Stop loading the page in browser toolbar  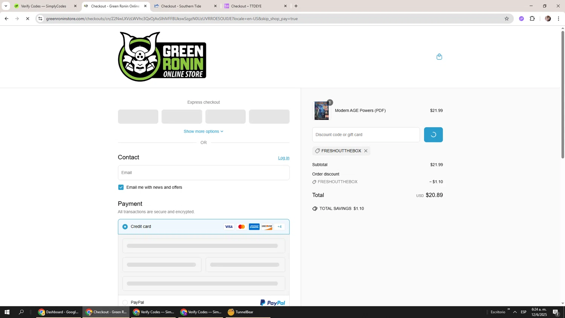[27, 18]
